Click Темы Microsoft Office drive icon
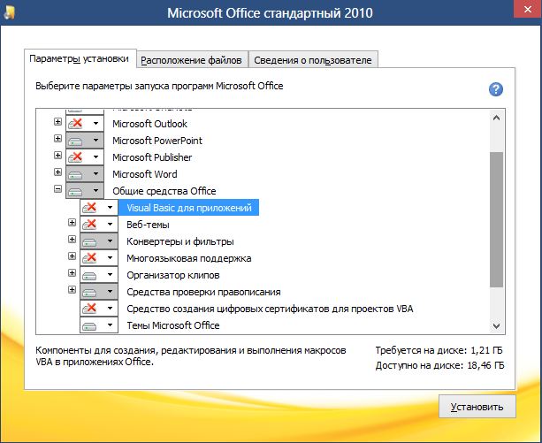The width and height of the screenshot is (542, 443). point(89,325)
